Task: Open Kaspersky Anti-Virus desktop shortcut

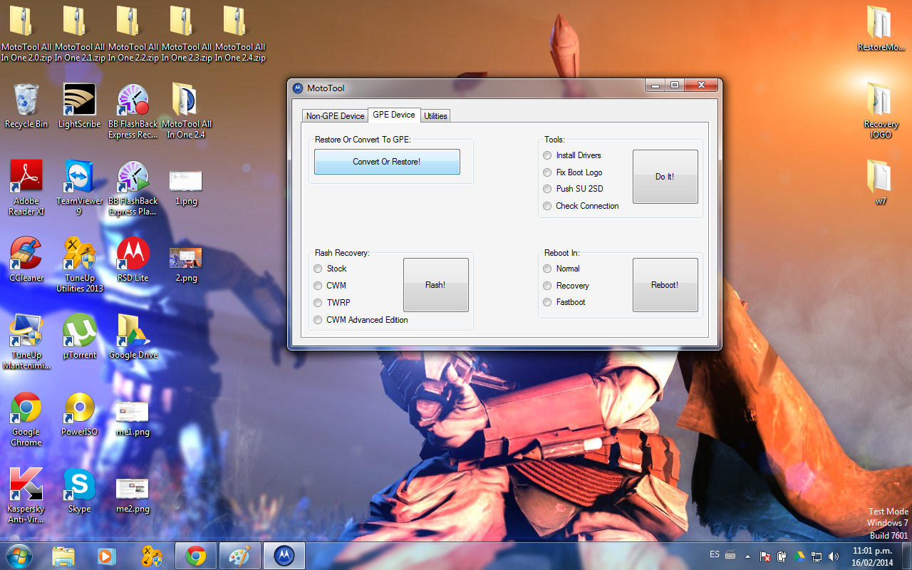Action: 26,496
